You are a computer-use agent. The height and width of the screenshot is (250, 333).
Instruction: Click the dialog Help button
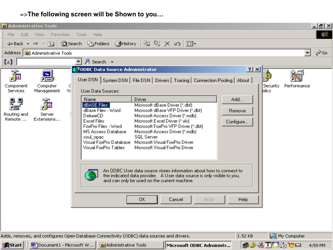coord(243,200)
